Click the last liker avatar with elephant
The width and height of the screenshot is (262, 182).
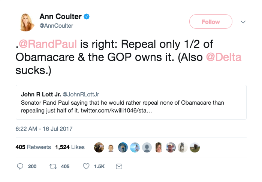coord(195,148)
